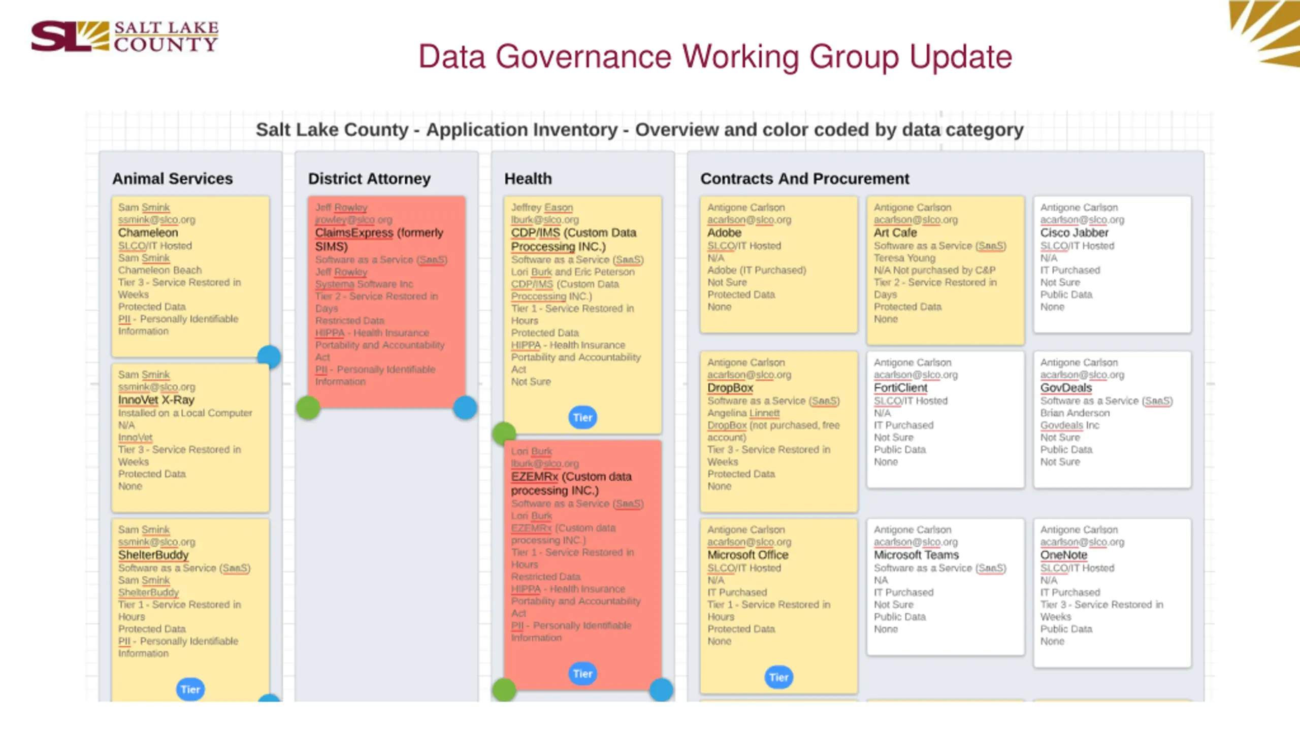
Task: Open the acarlson@slco.org link on Adobe card
Action: click(749, 220)
